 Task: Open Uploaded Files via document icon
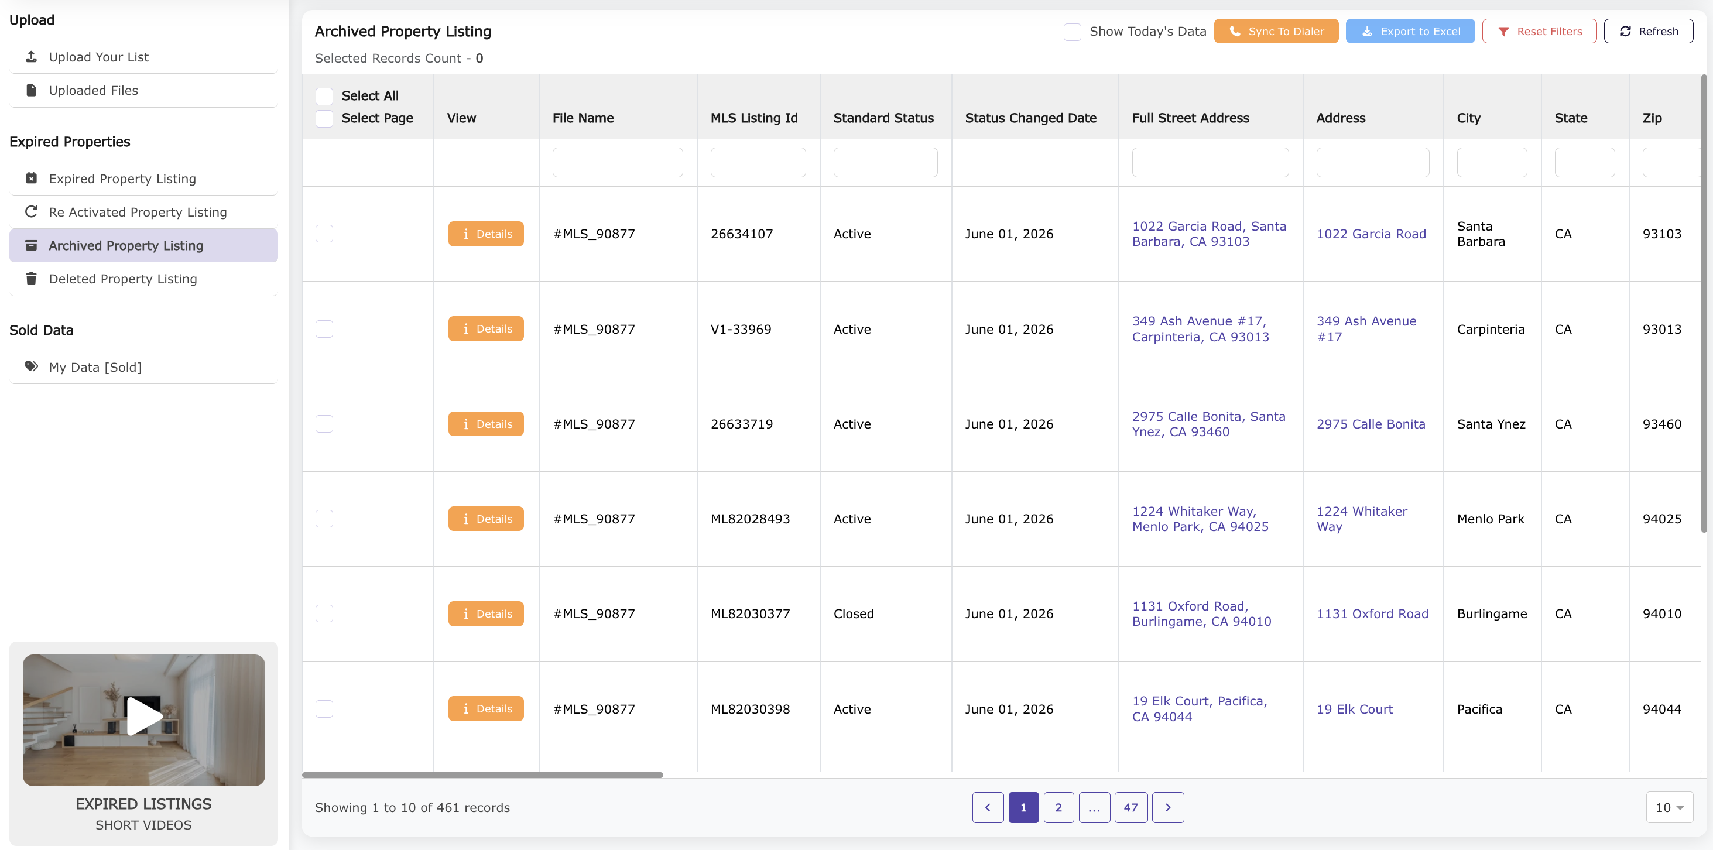[x=31, y=90]
